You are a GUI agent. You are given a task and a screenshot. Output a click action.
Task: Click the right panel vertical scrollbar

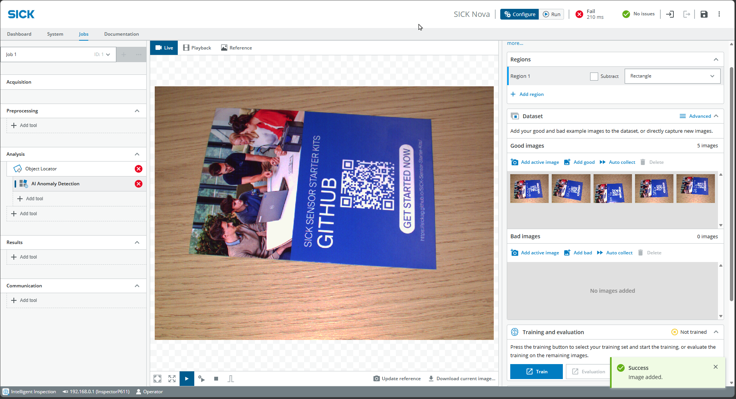[731, 184]
